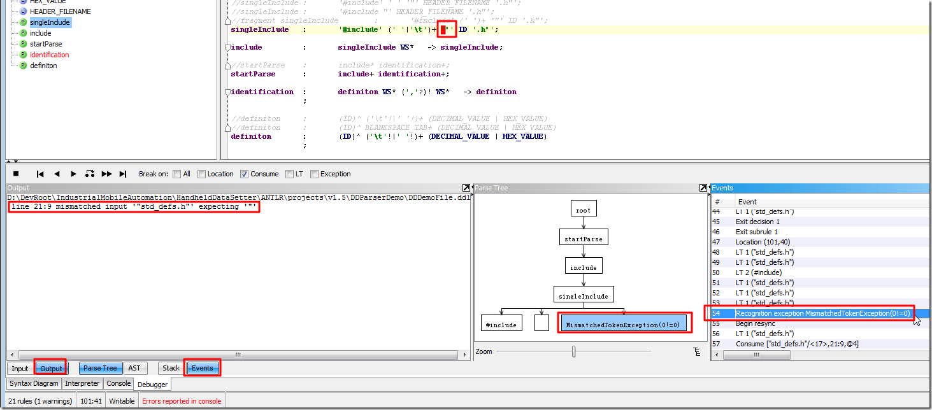Screen dimensions: 932x410
Task: Click the step-over debugger icon
Action: (x=90, y=174)
